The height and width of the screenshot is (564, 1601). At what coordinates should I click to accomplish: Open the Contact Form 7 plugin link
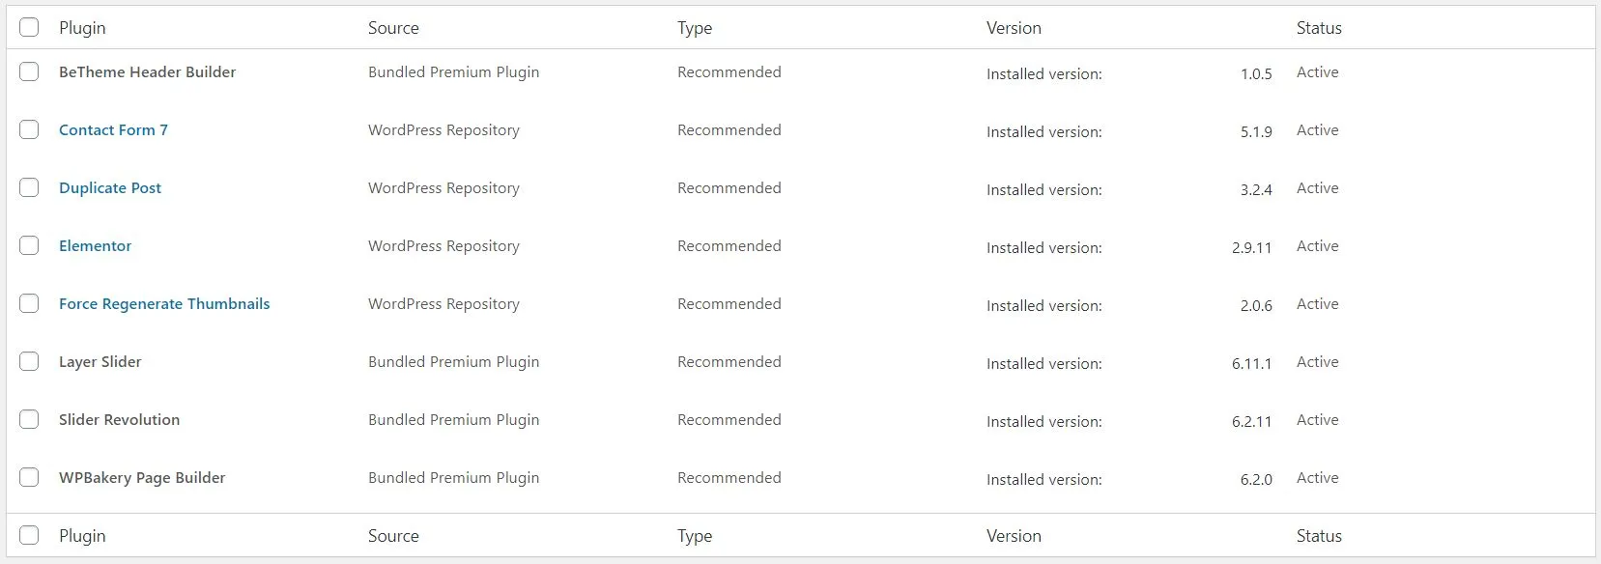113,129
